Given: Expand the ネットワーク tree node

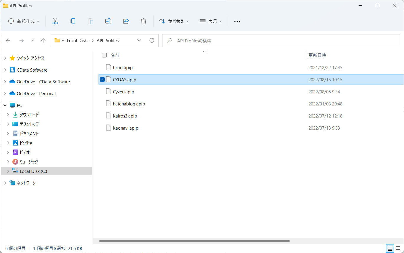Looking at the screenshot, I should [5, 183].
